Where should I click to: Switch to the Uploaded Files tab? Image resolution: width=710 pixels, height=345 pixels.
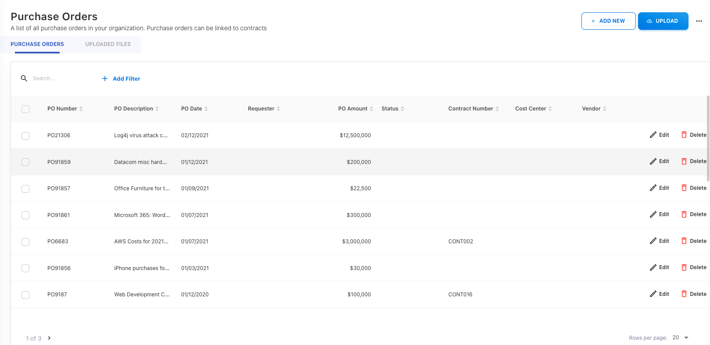click(x=108, y=44)
